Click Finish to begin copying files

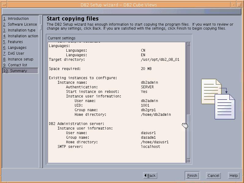coord(192,176)
